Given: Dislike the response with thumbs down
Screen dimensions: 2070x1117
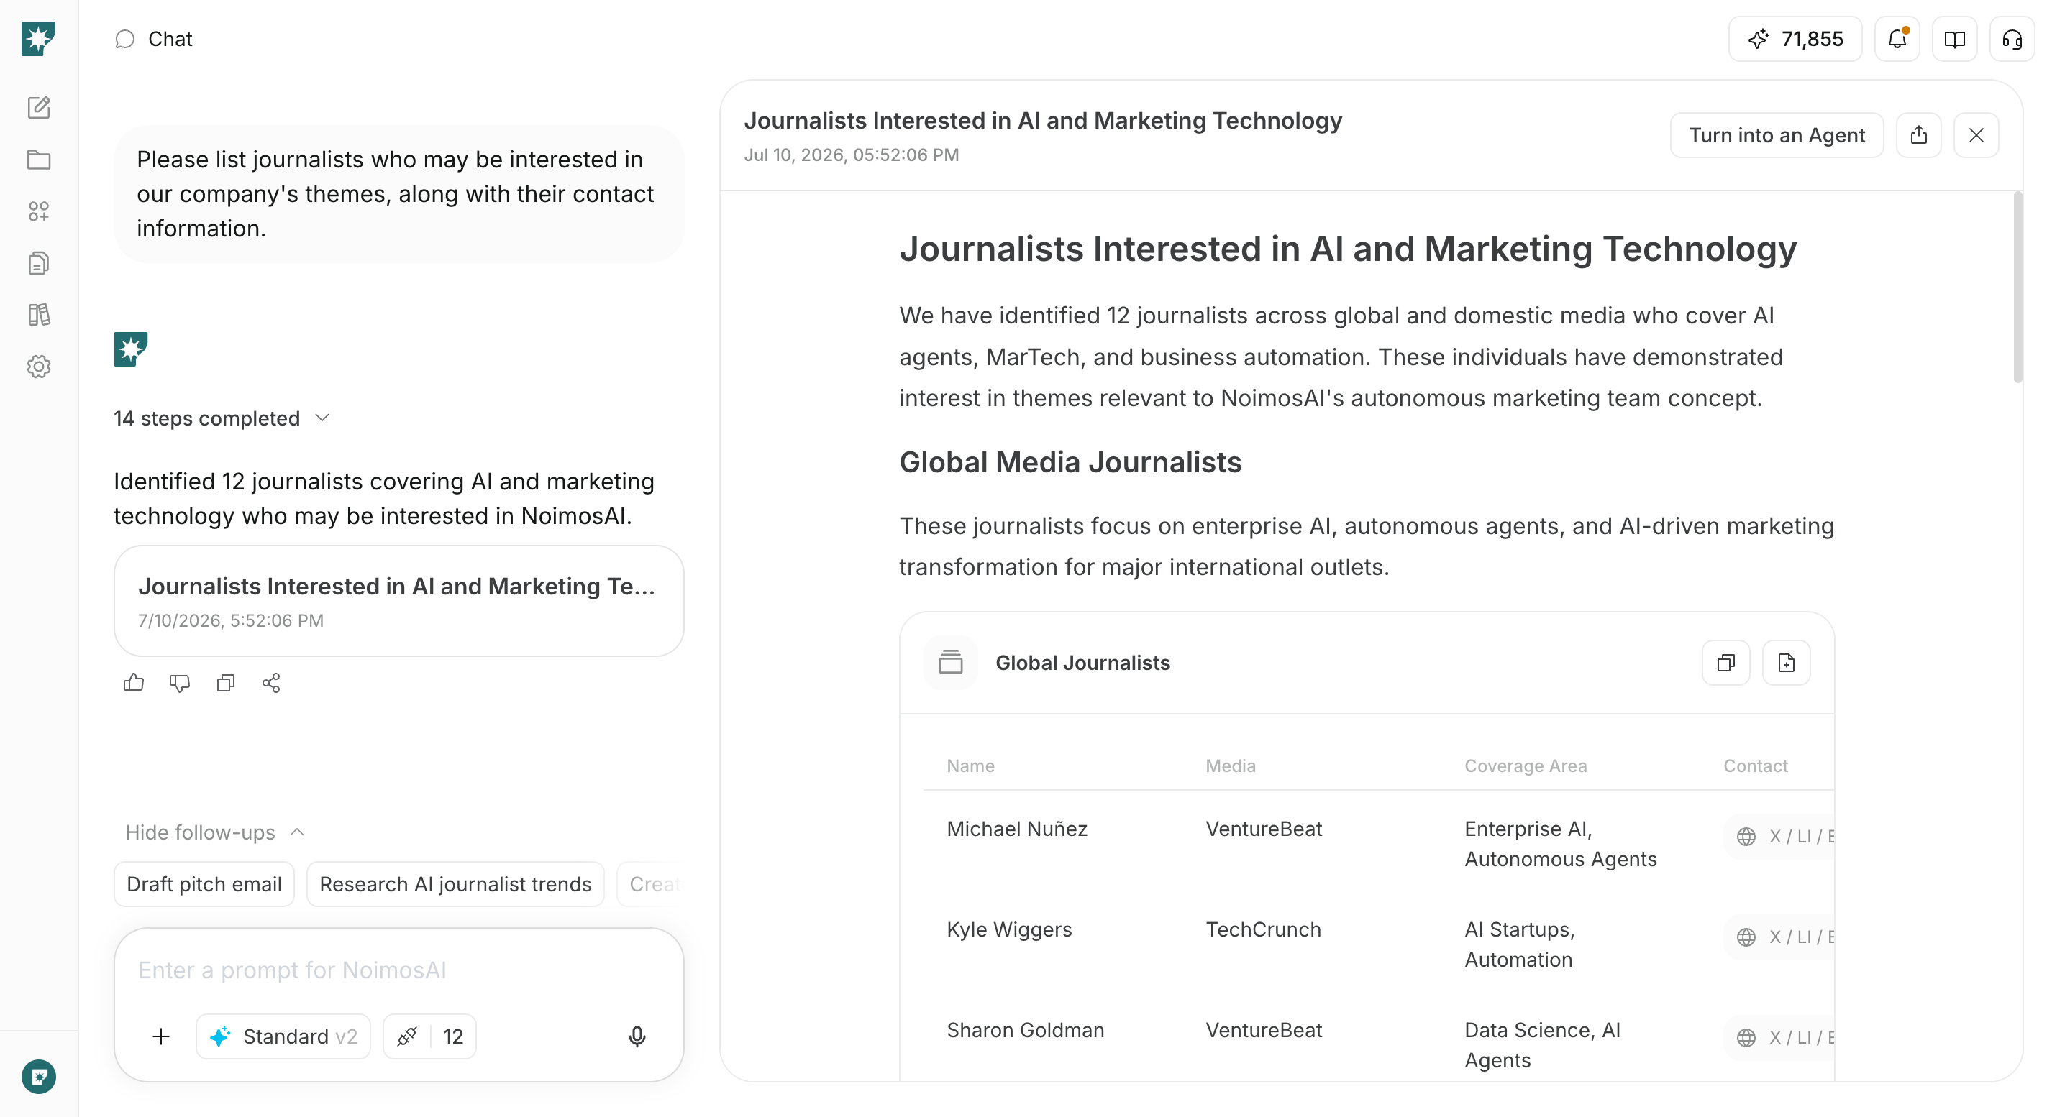Looking at the screenshot, I should pos(179,683).
